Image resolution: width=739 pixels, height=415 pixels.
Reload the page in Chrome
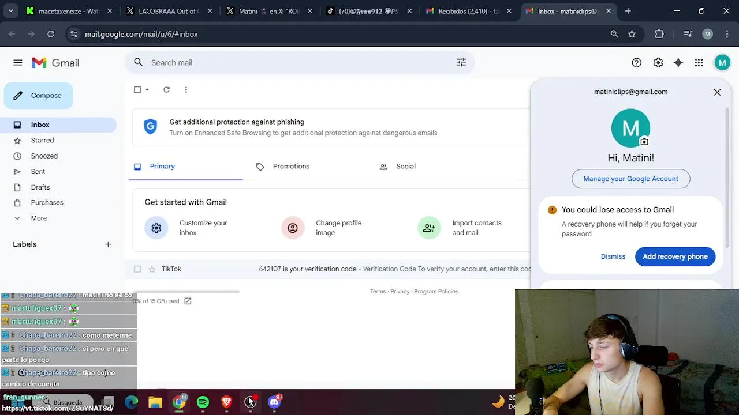click(x=51, y=34)
